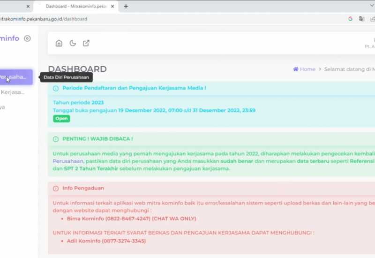Open a new browser tab with plus button
Image resolution: width=375 pixels, height=258 pixels.
tap(126, 7)
